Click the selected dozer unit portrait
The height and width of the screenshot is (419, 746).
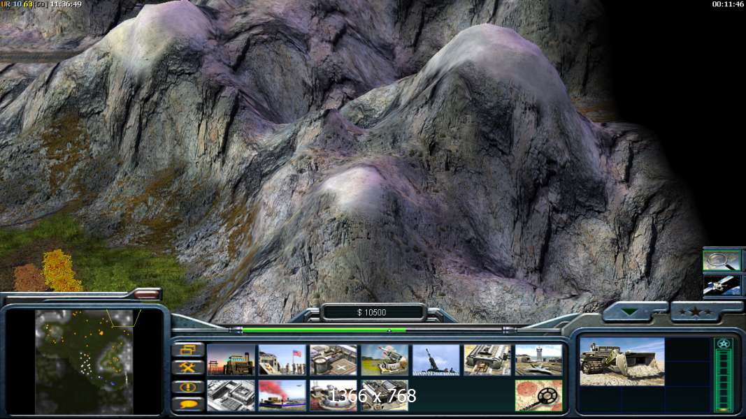tap(622, 362)
